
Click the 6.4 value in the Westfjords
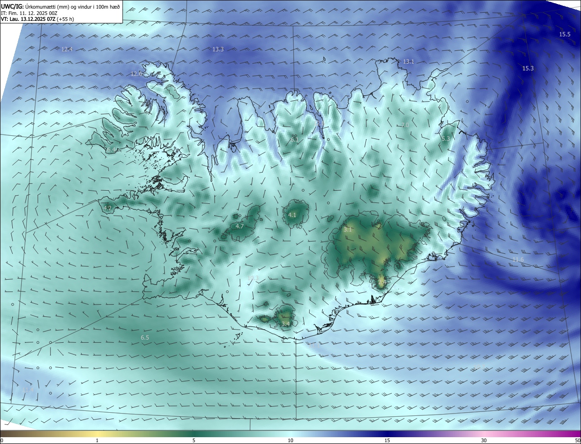click(x=111, y=150)
